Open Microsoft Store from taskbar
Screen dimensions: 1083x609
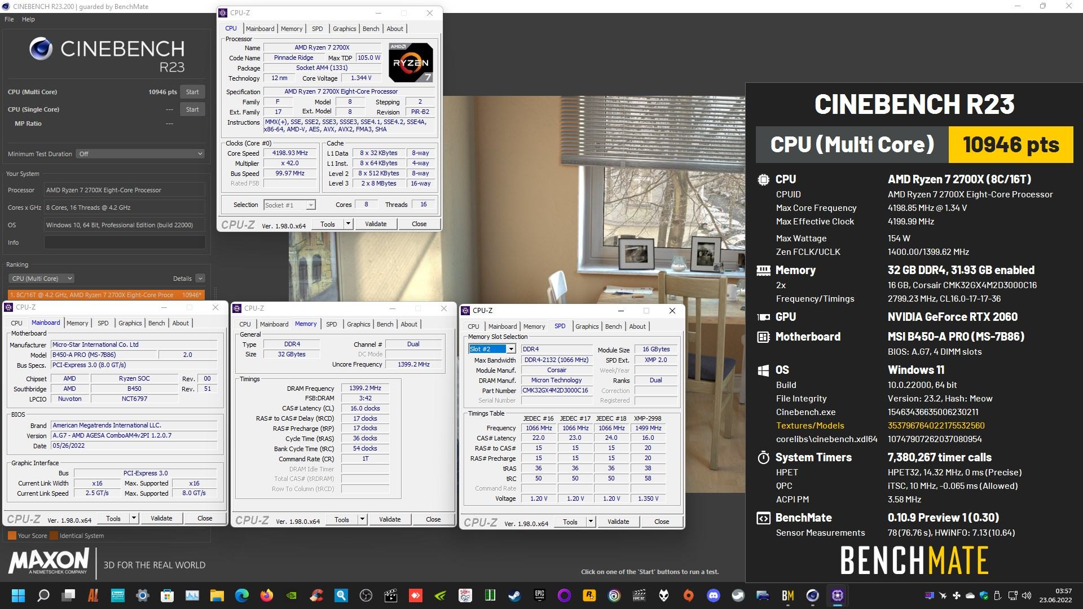[168, 595]
